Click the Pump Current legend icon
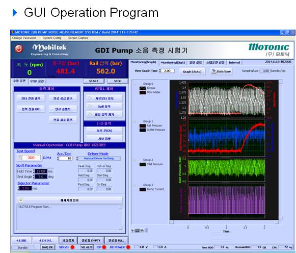This screenshot has height=253, width=296. click(143, 189)
